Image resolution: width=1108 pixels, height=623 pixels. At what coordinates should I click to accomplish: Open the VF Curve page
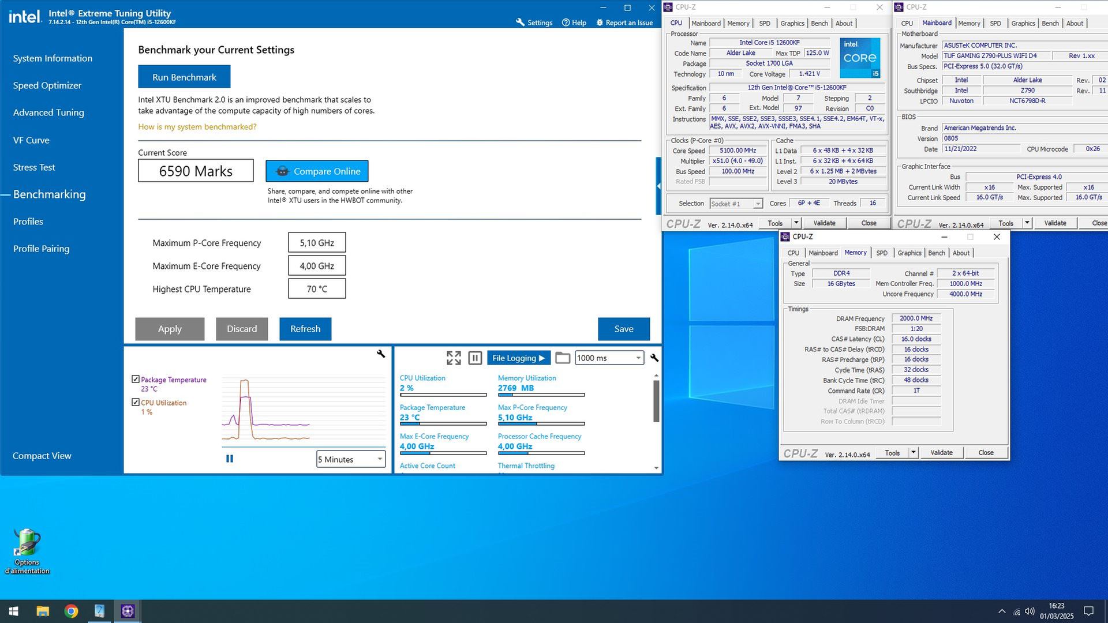click(x=31, y=140)
